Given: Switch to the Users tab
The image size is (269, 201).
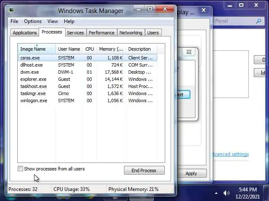Looking at the screenshot, I should (x=153, y=33).
